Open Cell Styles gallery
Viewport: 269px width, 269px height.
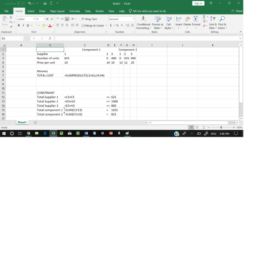pyautogui.click(x=169, y=23)
